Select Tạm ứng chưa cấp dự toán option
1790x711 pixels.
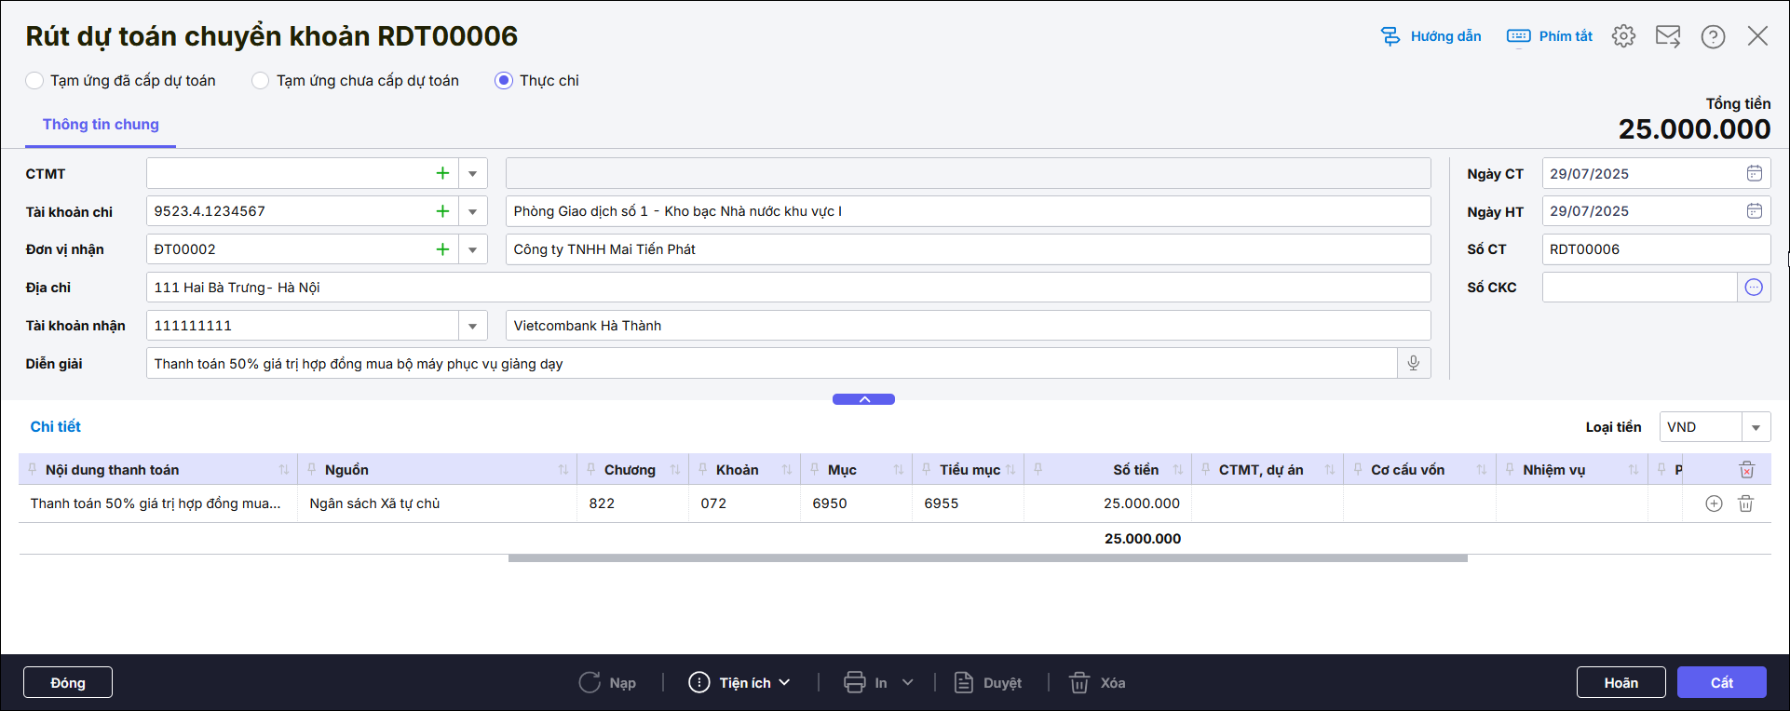pyautogui.click(x=261, y=81)
